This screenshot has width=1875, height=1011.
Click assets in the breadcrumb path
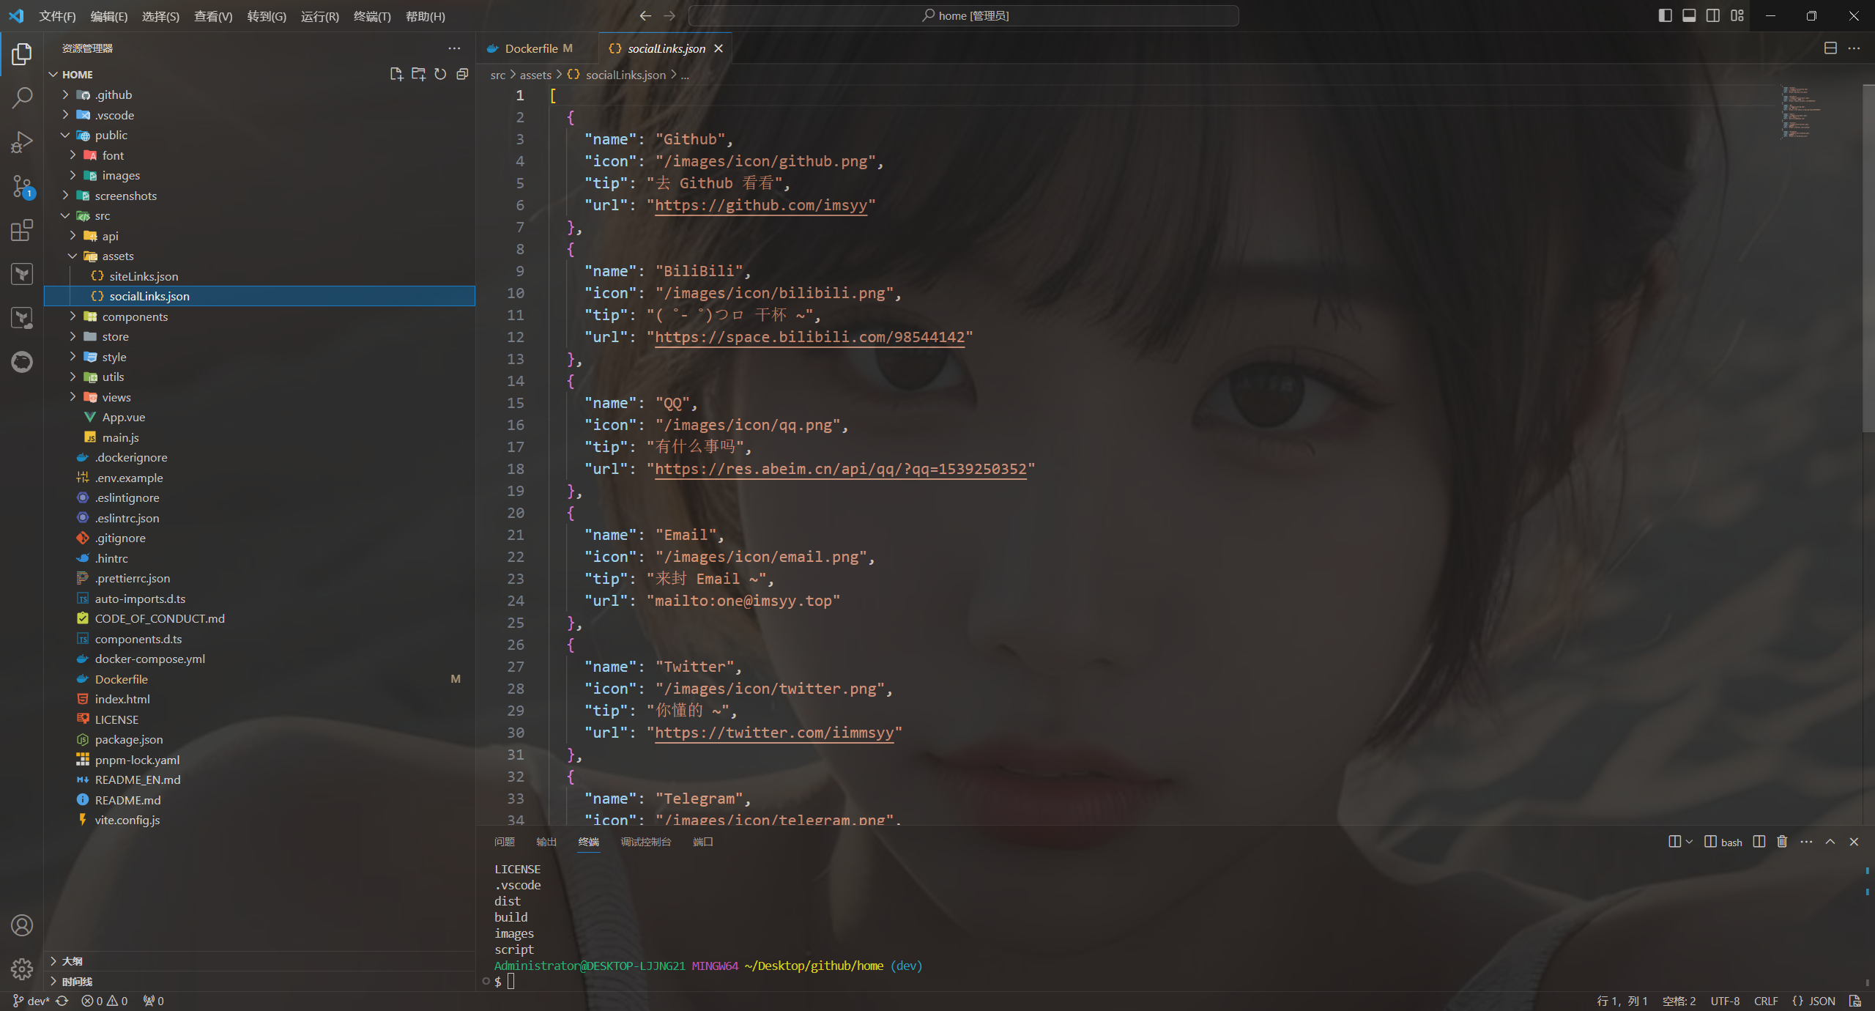pyautogui.click(x=535, y=75)
